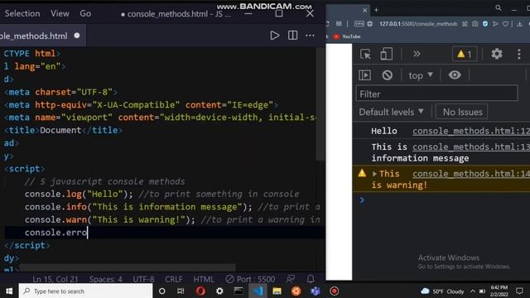
Task: Toggle the live expression eye icon
Action: [x=455, y=75]
